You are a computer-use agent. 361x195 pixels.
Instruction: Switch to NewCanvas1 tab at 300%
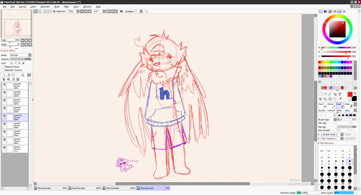pyautogui.click(x=85, y=188)
